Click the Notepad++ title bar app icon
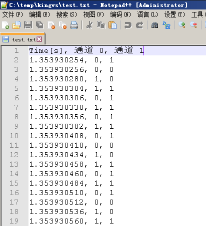Image resolution: width=206 pixels, height=226 pixels. coord(4,4)
